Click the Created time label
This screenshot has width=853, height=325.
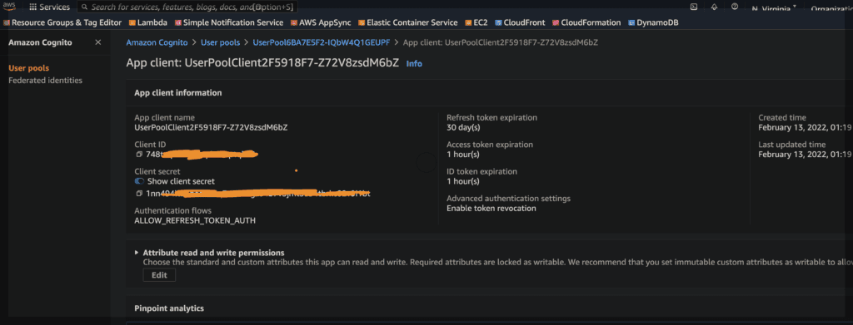point(782,118)
